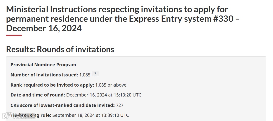Open the asterisk footnote beside 1,085
Screen dimensions: 273x121
pos(95,74)
